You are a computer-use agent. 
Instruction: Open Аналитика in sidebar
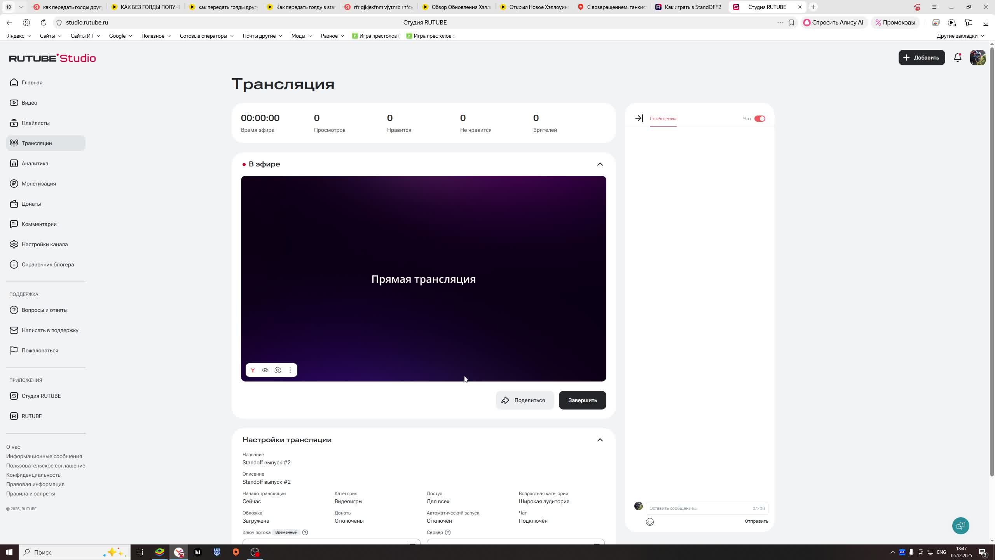35,163
